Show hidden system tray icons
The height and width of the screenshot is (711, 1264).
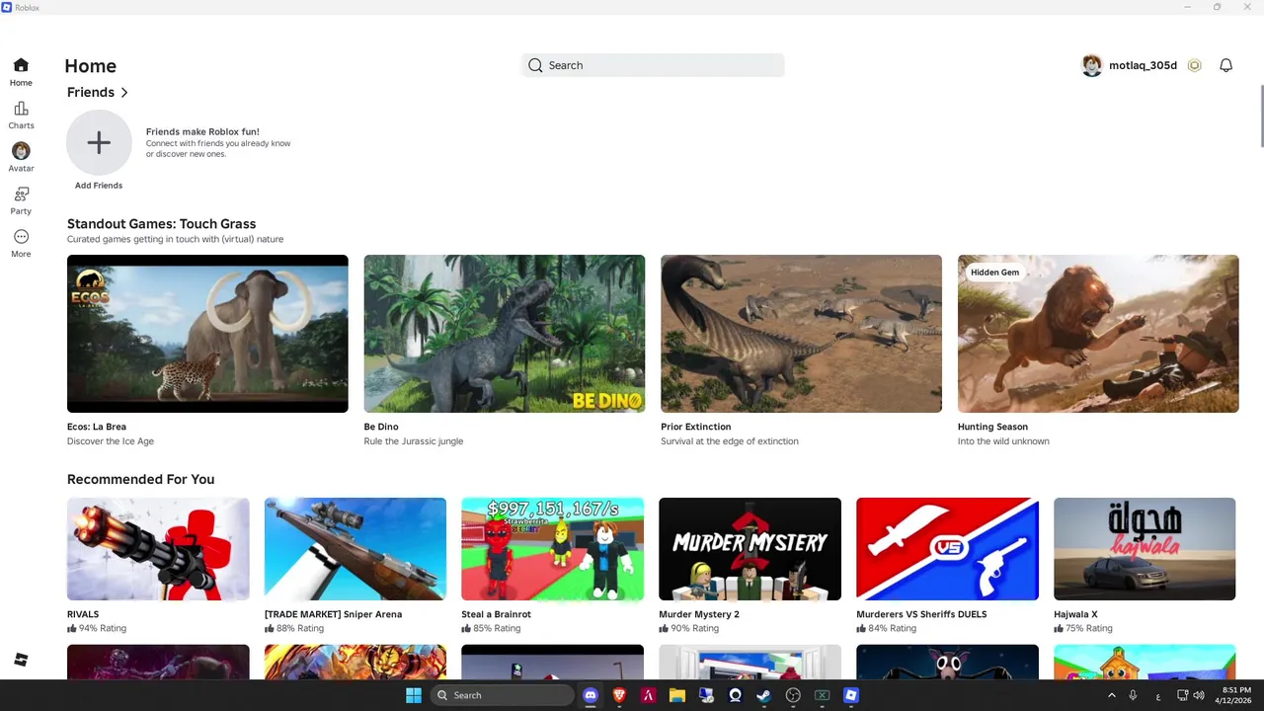1111,695
